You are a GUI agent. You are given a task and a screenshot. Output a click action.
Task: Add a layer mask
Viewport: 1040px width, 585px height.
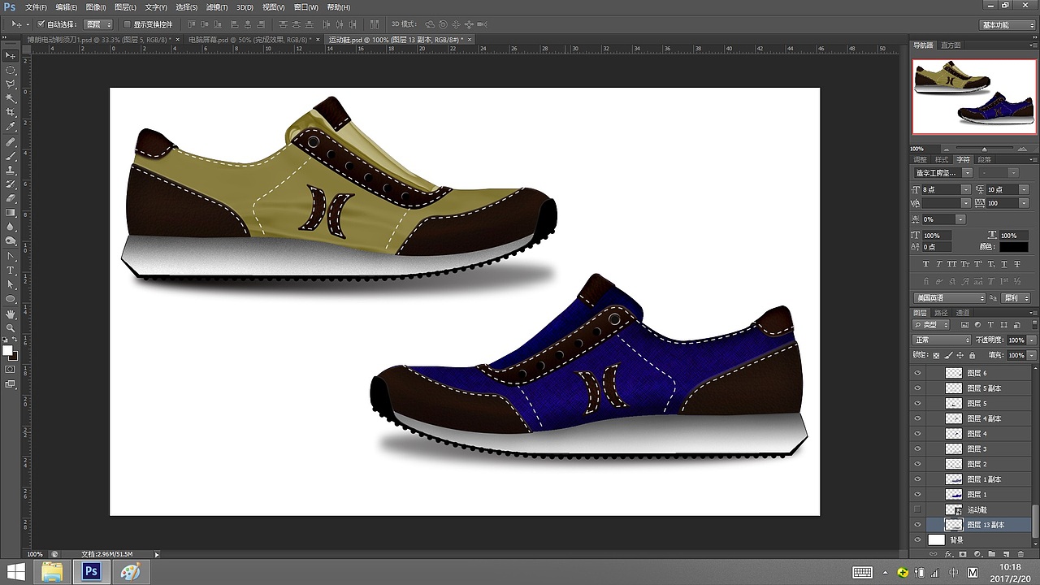tap(962, 554)
